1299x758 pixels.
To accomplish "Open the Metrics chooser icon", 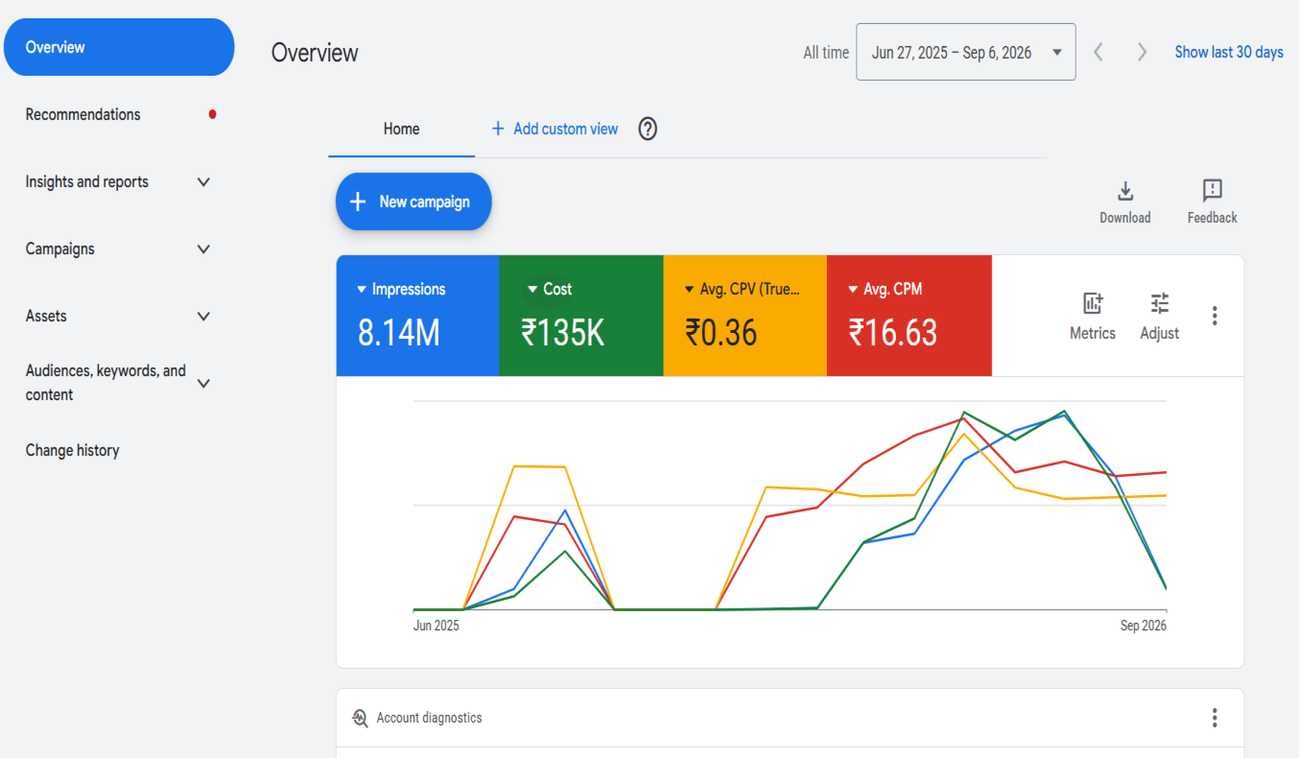I will coord(1093,303).
